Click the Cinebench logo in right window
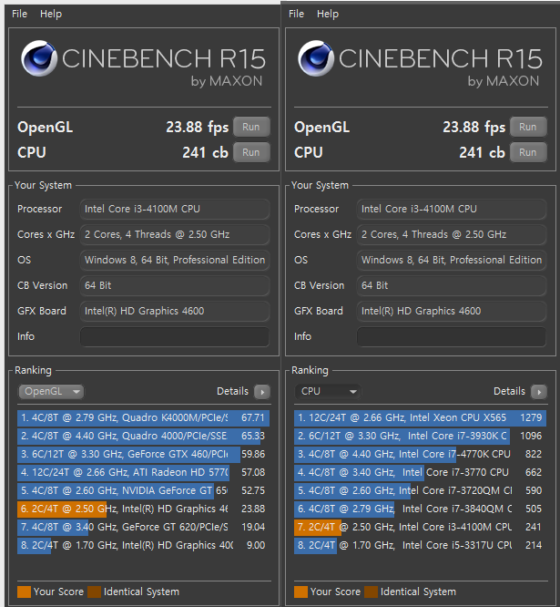The image size is (560, 607). point(316,58)
